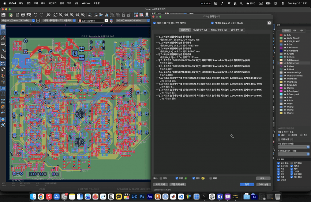Print the board using the printer icon
Screen dimensions: 311x202
[23, 15]
